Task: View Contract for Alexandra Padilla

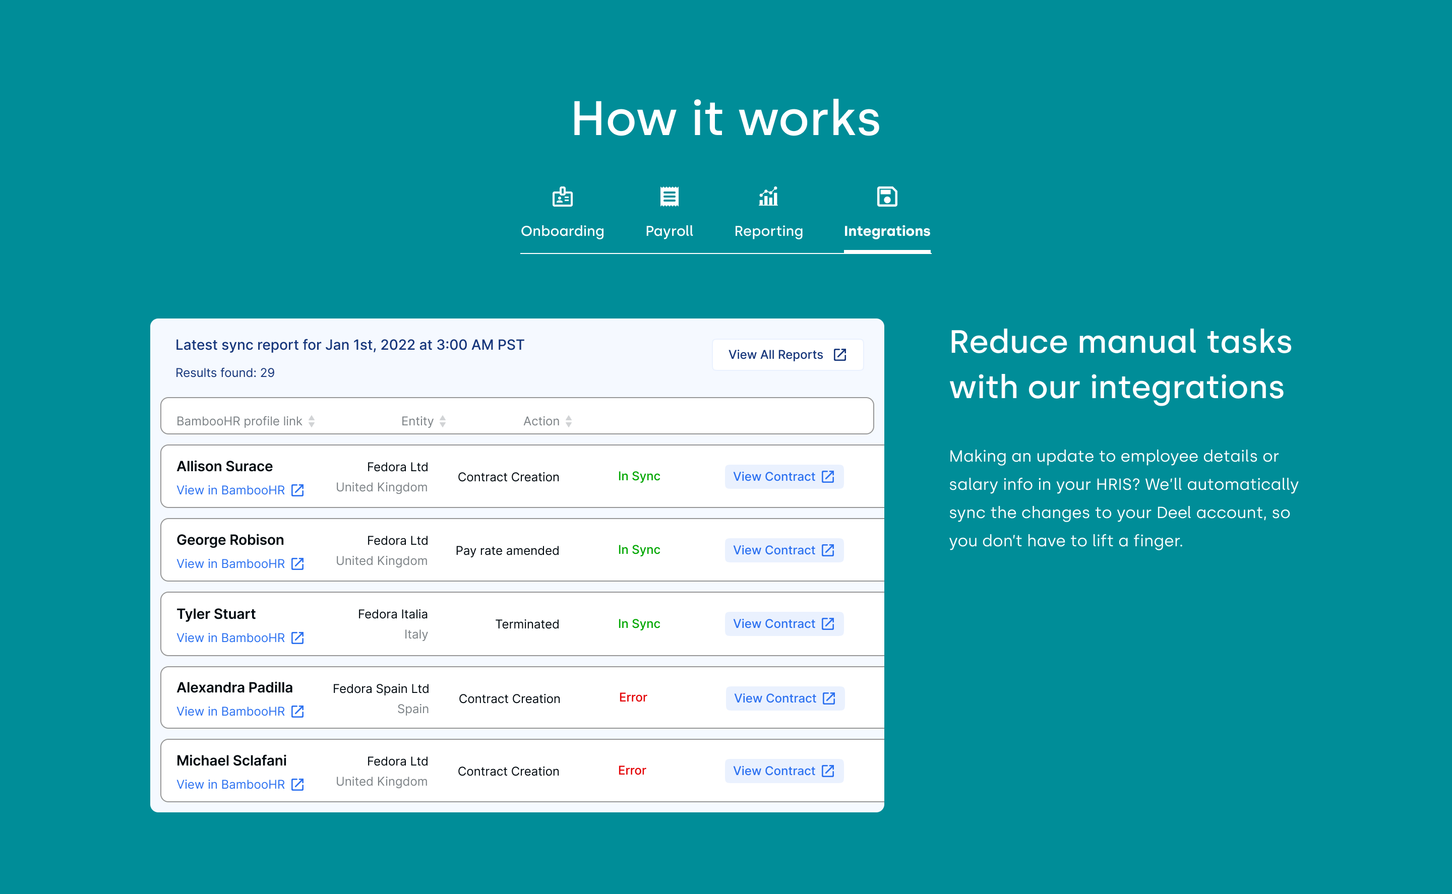Action: click(785, 698)
